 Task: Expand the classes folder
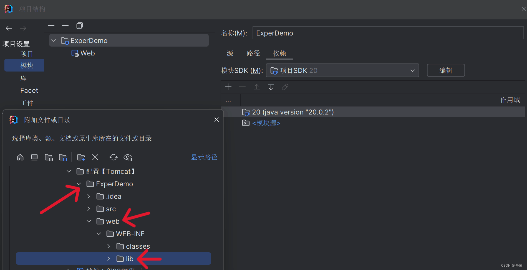pos(109,246)
